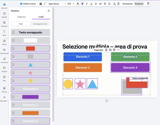Select purple rectangle layer

30,97
